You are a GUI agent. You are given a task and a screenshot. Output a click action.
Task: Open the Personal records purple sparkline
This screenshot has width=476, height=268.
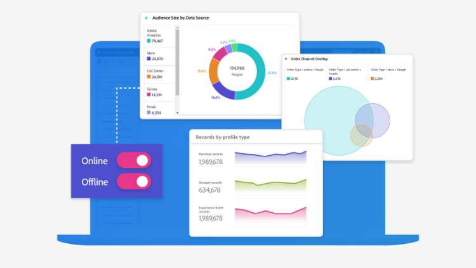coord(270,158)
